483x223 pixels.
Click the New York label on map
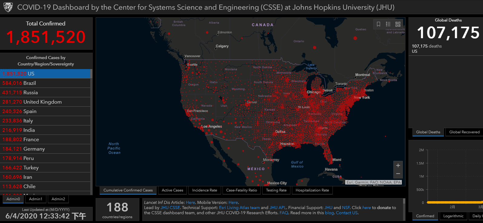[362, 98]
